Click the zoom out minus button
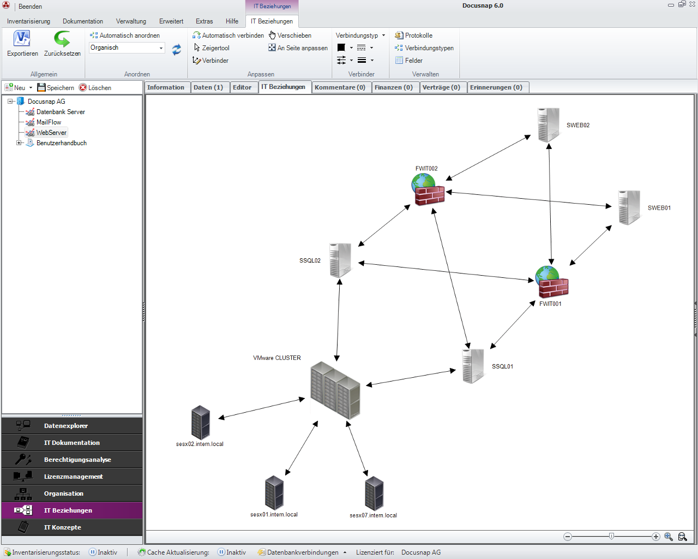 [568, 537]
